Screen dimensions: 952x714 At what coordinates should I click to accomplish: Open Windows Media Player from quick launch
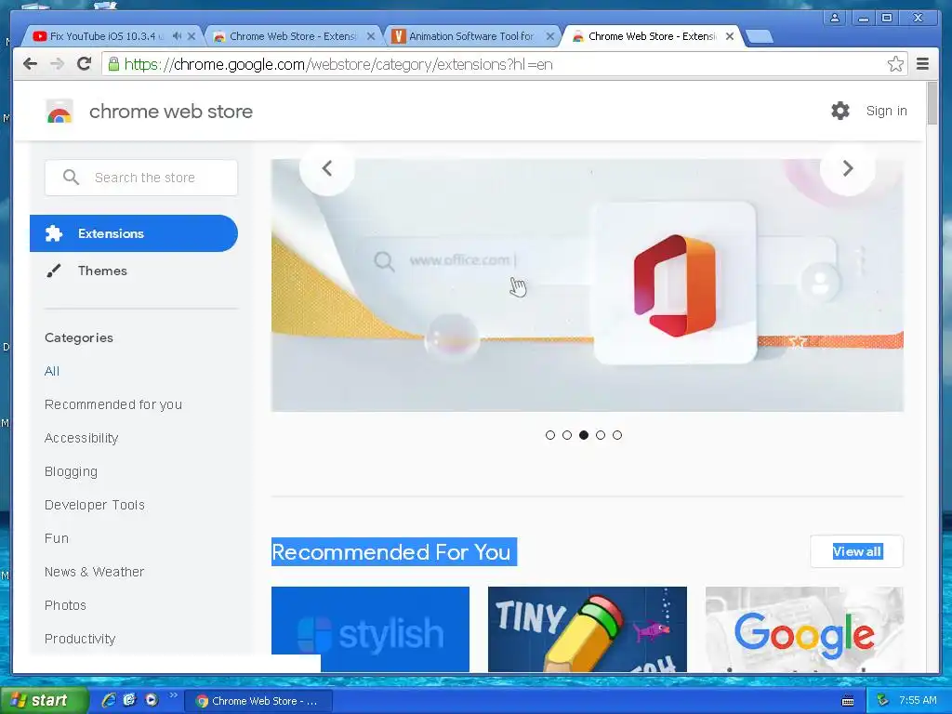pos(152,700)
